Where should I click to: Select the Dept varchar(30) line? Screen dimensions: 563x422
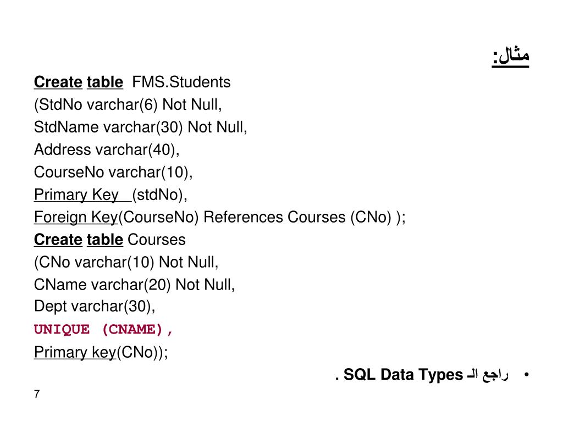pyautogui.click(x=95, y=307)
